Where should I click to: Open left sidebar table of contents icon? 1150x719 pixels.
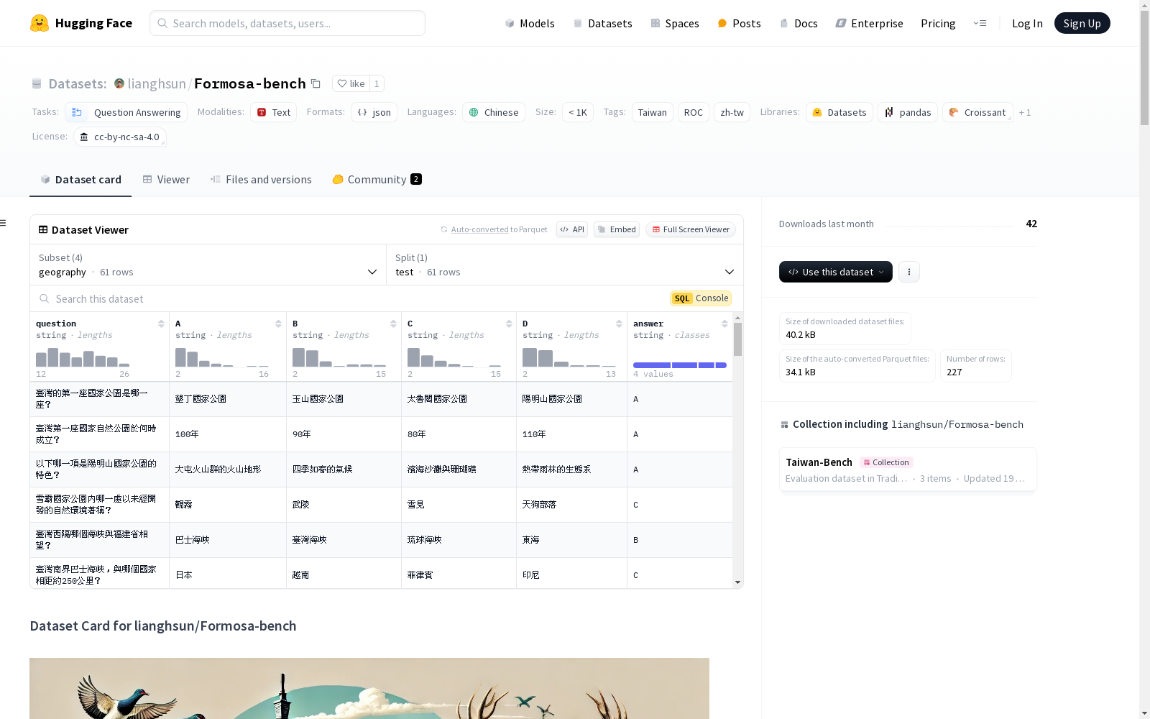tap(4, 223)
